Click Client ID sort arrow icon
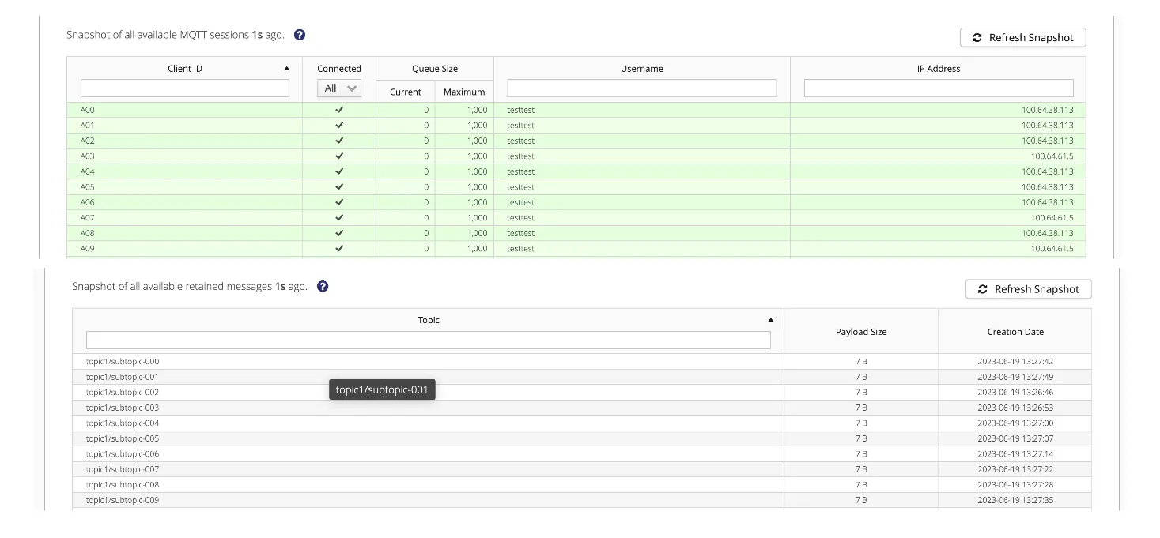 pyautogui.click(x=286, y=69)
